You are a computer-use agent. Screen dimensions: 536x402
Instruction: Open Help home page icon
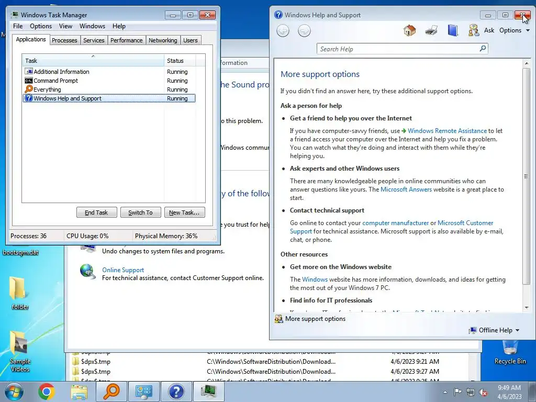point(409,30)
